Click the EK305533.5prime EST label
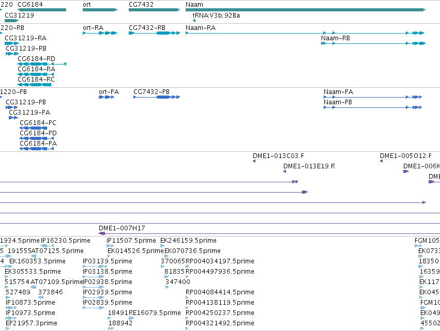The image size is (440, 331). coord(33,272)
